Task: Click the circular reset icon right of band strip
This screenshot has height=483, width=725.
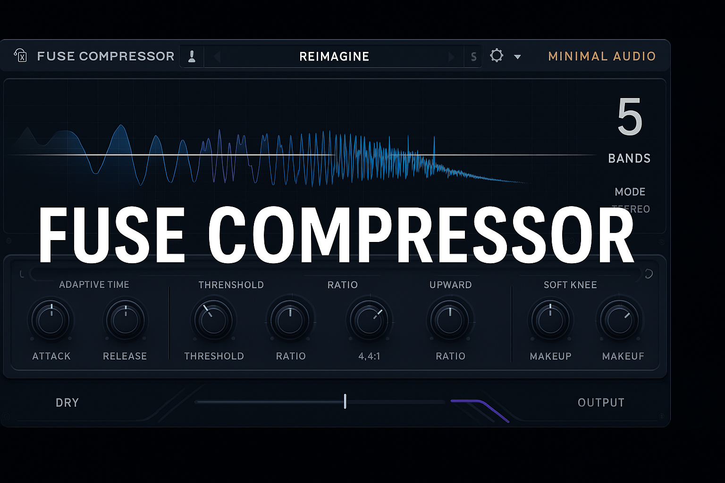Action: (649, 274)
